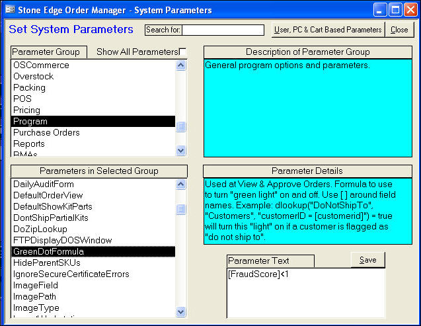Click the Parameters in Selected Group scrollbar thumb
Image resolution: width=421 pixels, height=326 pixels.
click(181, 209)
